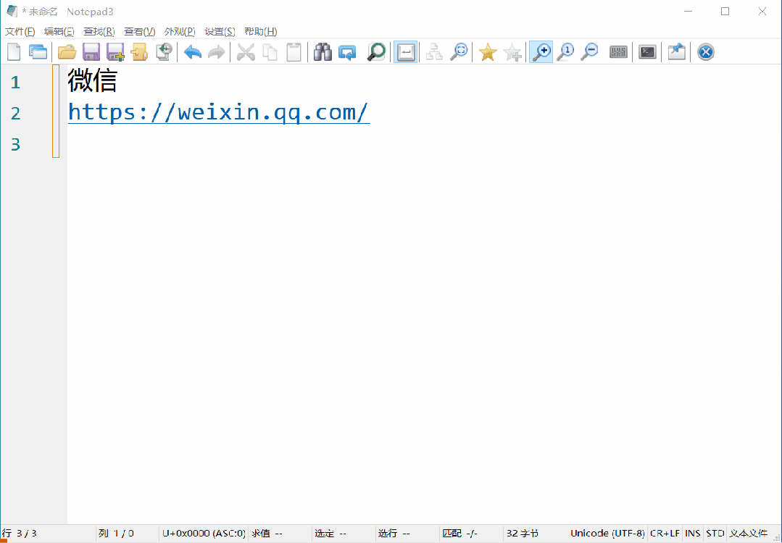Open the 帮助(H) menu
The height and width of the screenshot is (543, 782).
[260, 31]
